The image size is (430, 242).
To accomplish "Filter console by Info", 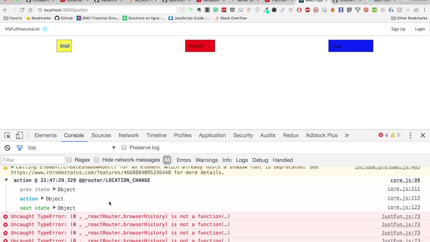I will pos(227,160).
